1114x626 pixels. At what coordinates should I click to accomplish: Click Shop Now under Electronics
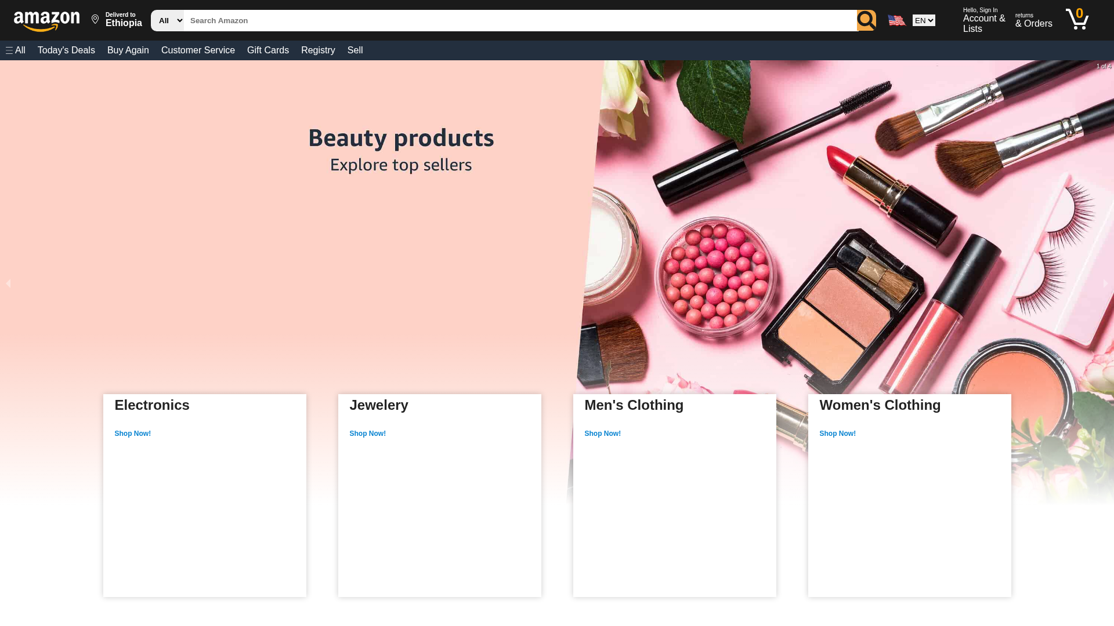click(132, 433)
